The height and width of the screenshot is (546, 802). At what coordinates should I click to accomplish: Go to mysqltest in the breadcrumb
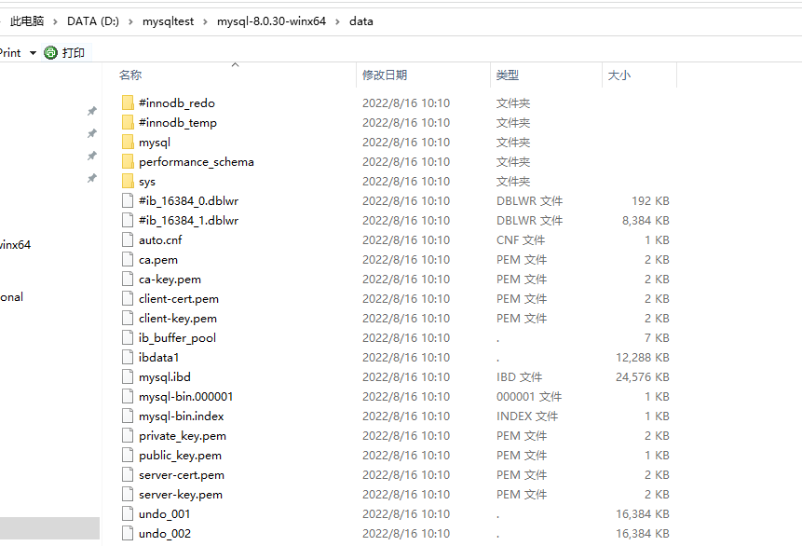(169, 21)
